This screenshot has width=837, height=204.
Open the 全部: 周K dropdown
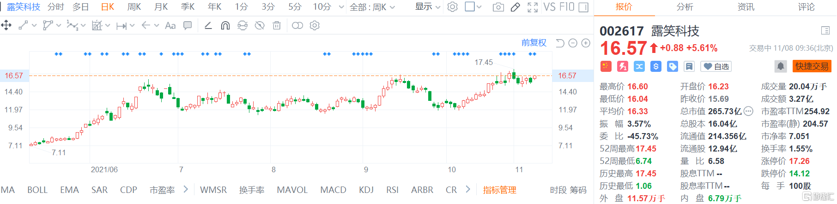(372, 7)
